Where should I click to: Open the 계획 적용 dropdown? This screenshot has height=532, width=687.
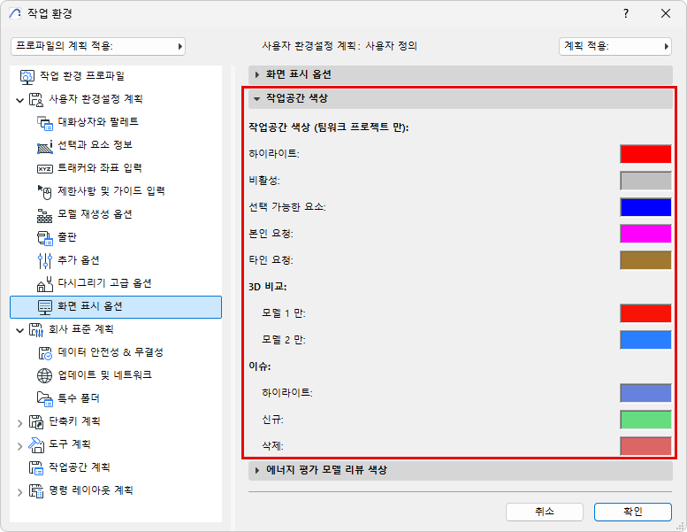(615, 46)
